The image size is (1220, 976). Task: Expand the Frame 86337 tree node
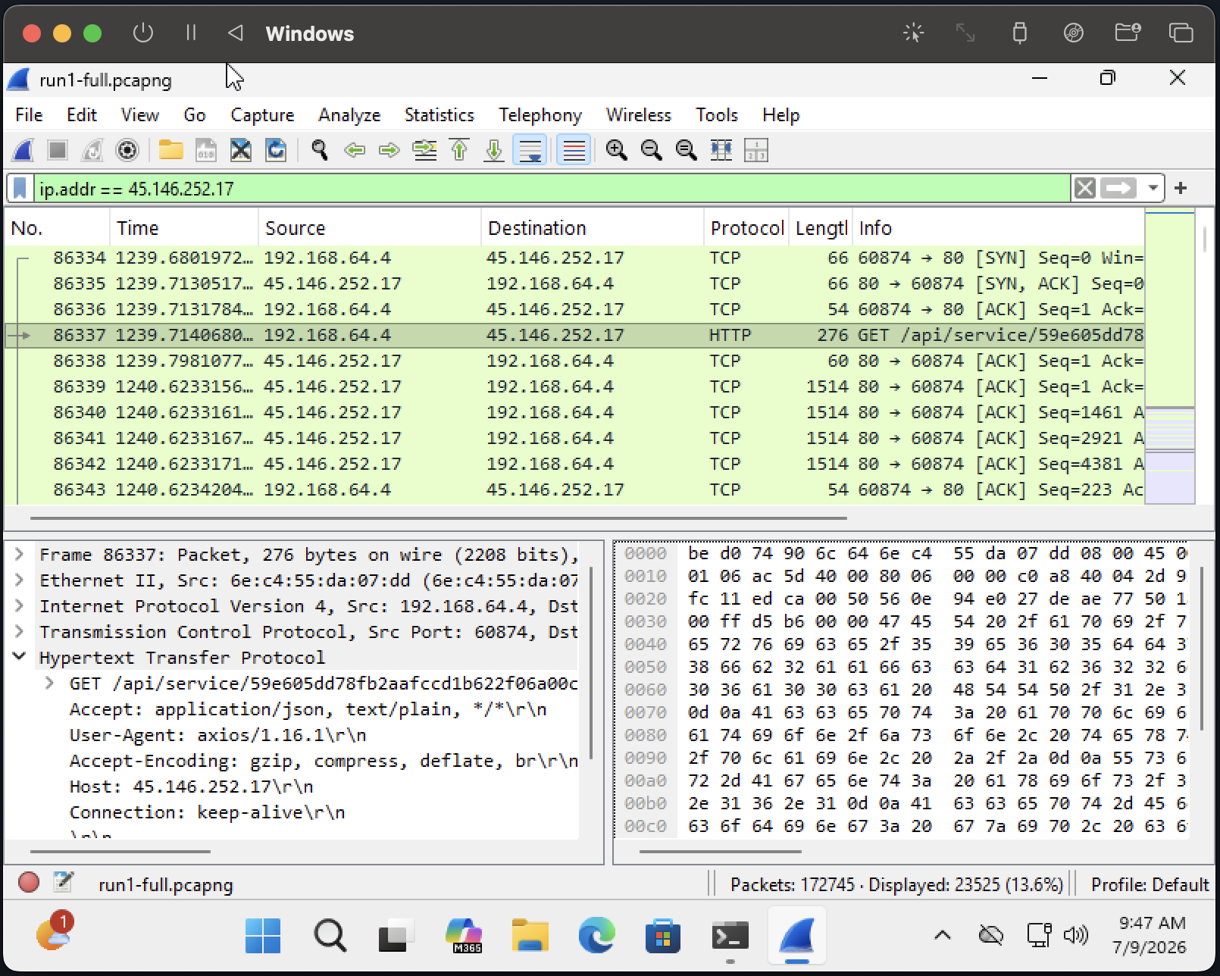click(x=20, y=555)
